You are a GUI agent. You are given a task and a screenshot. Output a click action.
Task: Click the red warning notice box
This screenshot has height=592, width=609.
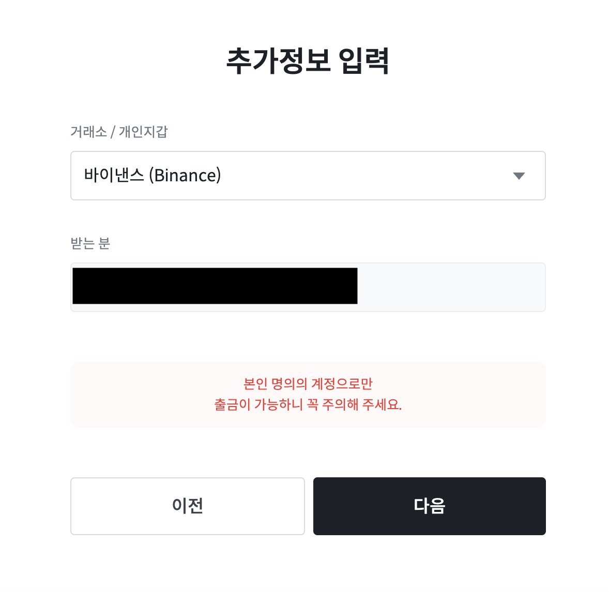pyautogui.click(x=308, y=394)
